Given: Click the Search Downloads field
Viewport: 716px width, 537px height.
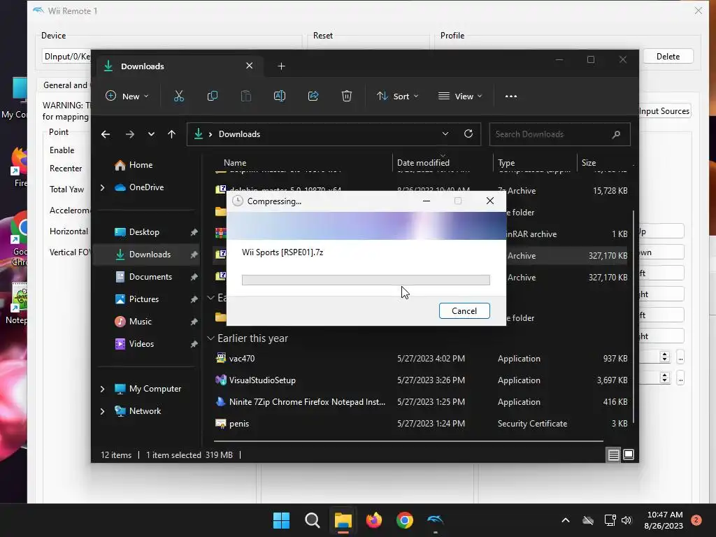Looking at the screenshot, I should coord(559,134).
